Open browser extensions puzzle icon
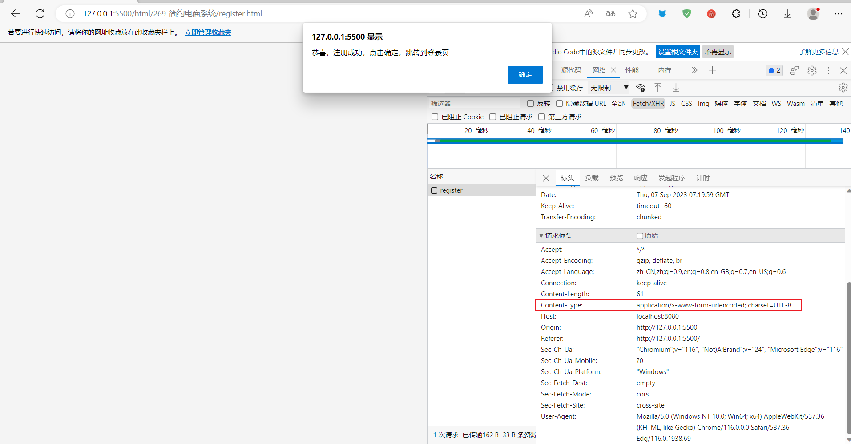This screenshot has height=444, width=851. tap(735, 14)
